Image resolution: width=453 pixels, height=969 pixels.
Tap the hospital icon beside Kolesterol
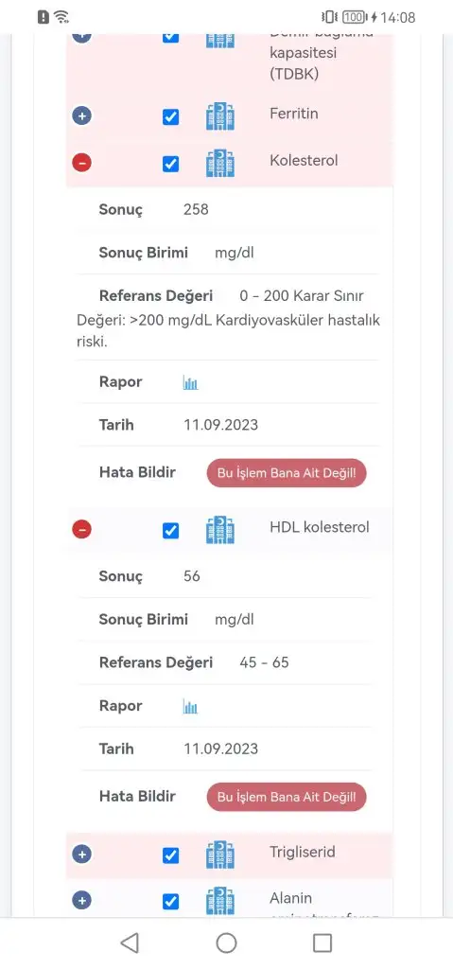click(220, 163)
